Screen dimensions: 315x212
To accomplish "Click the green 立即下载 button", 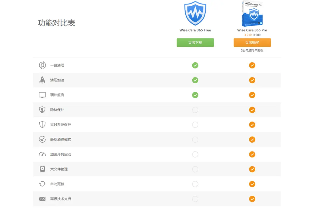I will pyautogui.click(x=195, y=43).
